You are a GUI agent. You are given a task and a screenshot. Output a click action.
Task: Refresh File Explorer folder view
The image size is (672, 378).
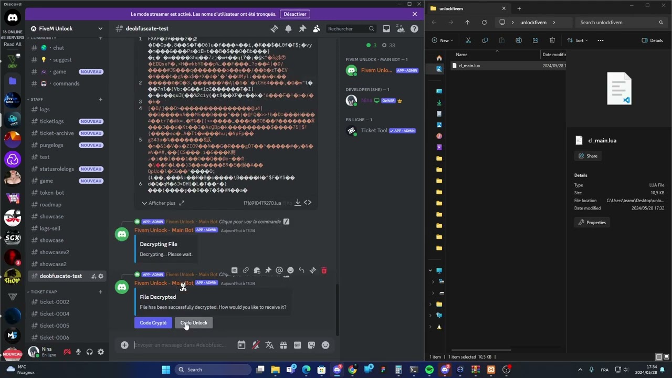(484, 23)
